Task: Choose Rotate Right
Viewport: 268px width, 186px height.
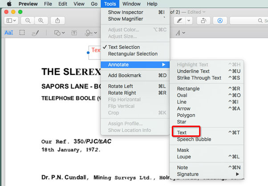Action: (x=135, y=93)
